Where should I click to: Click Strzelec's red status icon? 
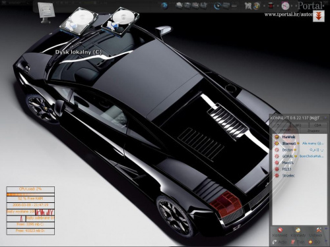[277, 176]
